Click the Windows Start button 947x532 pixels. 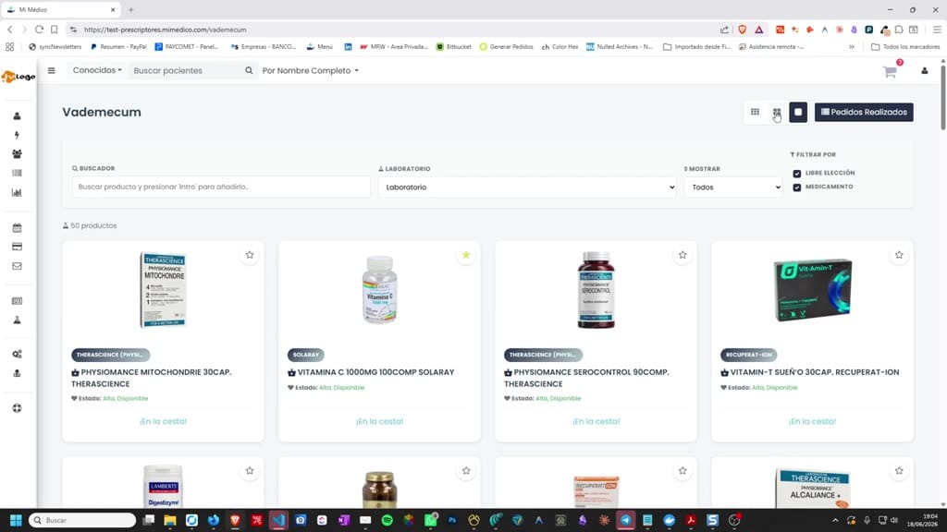click(16, 520)
